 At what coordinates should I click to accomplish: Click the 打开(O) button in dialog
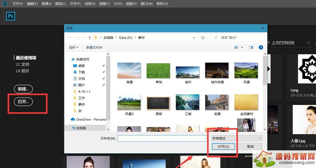pyautogui.click(x=223, y=147)
